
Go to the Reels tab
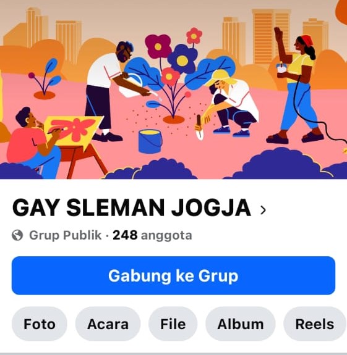[315, 324]
